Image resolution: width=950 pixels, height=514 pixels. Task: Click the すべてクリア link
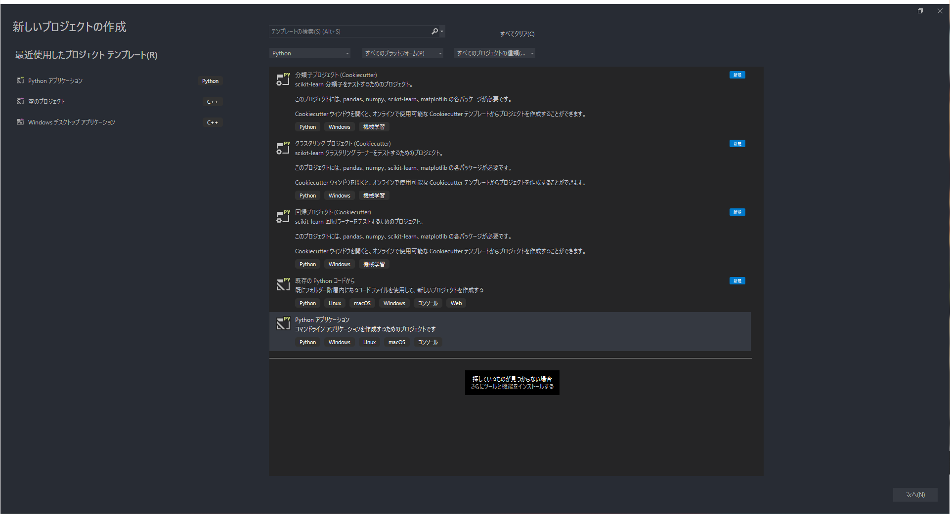pos(516,34)
